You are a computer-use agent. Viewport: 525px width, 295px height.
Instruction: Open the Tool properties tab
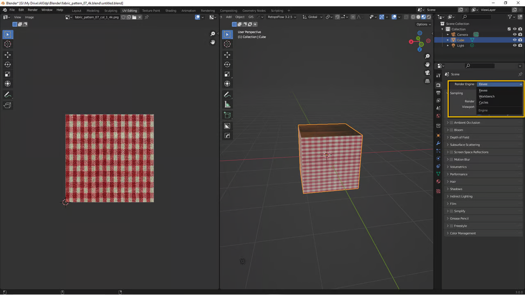438,75
